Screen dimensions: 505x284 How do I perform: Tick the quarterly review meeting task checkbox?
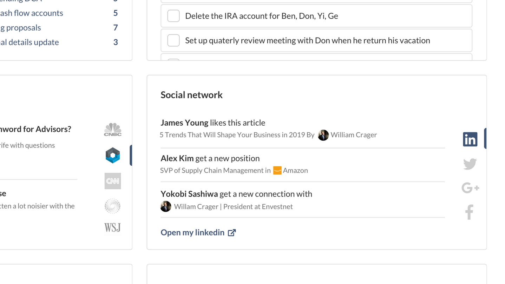click(x=173, y=40)
